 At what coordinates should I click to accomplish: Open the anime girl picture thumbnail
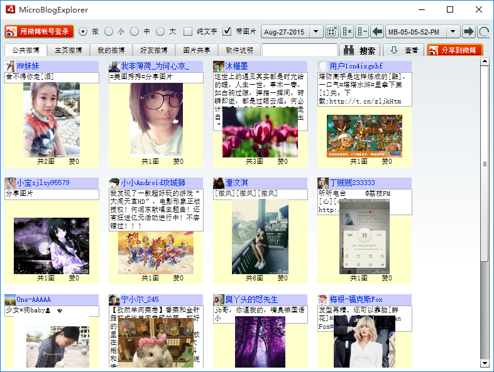[52, 245]
